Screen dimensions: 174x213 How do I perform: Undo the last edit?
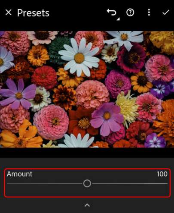pyautogui.click(x=111, y=12)
